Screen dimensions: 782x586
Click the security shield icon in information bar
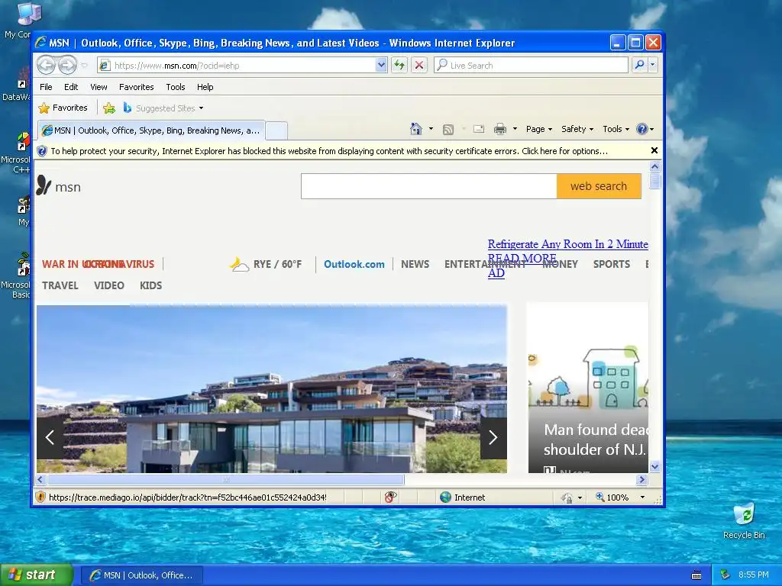[42, 151]
